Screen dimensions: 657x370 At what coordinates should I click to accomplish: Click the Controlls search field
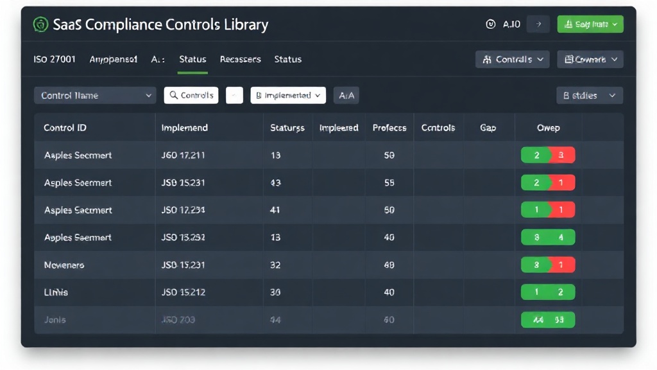point(191,95)
